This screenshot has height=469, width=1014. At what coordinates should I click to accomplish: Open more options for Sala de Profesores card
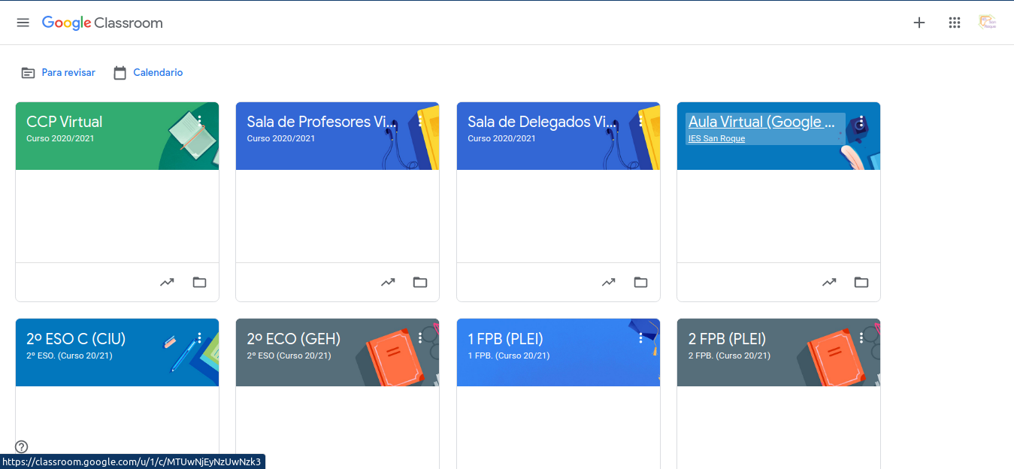click(x=420, y=122)
